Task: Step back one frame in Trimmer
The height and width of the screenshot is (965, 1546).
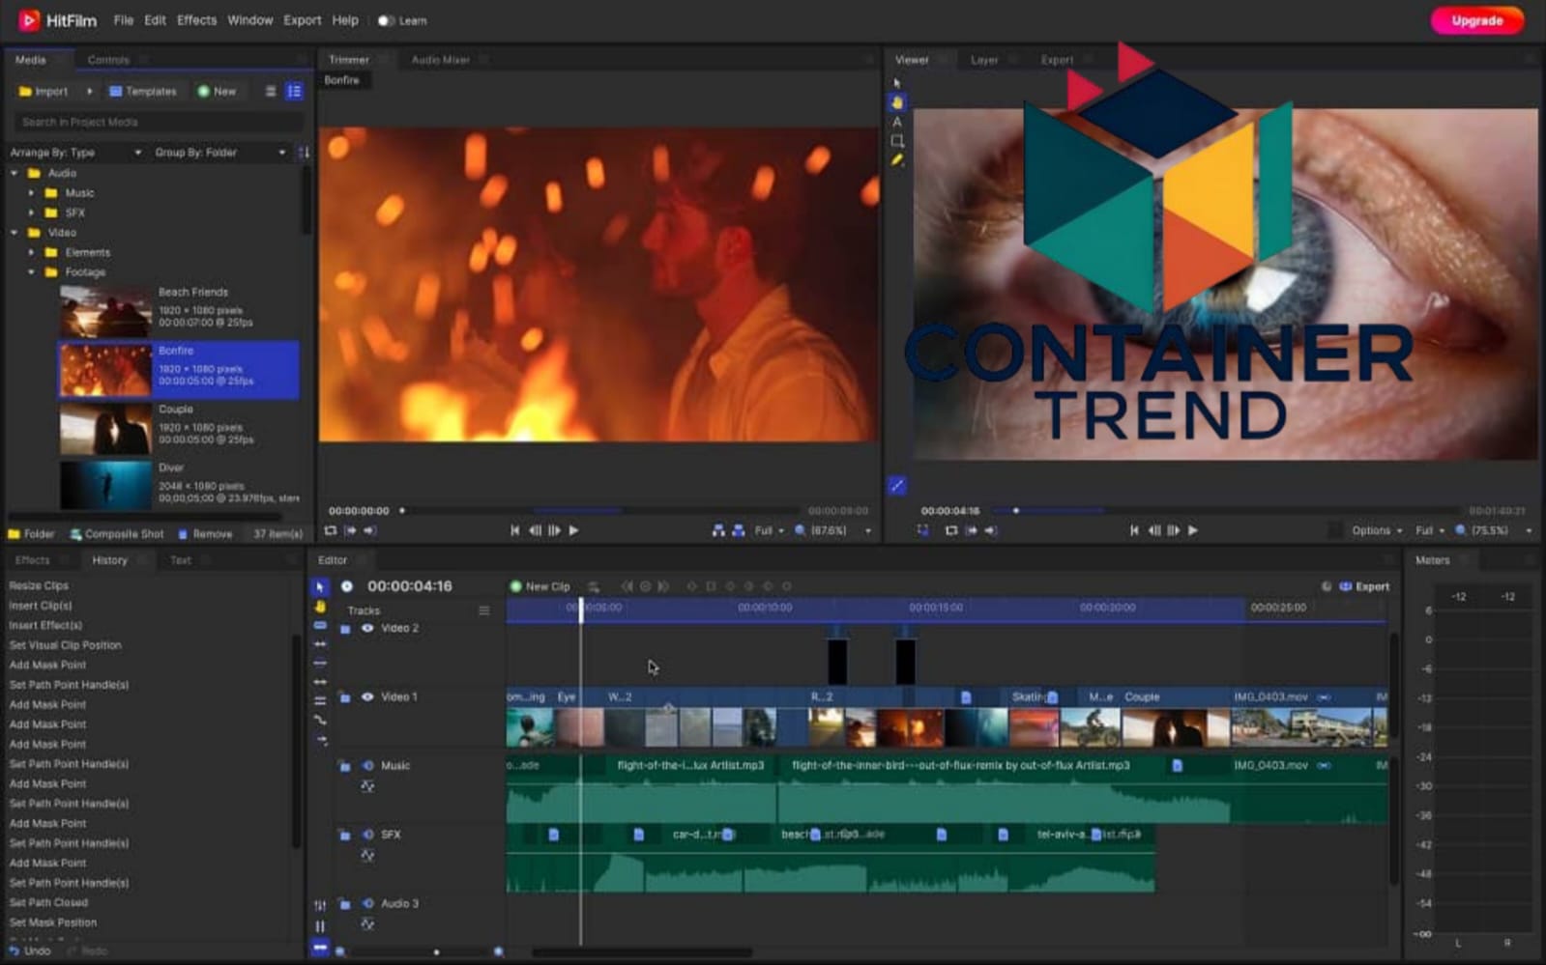Action: [535, 530]
